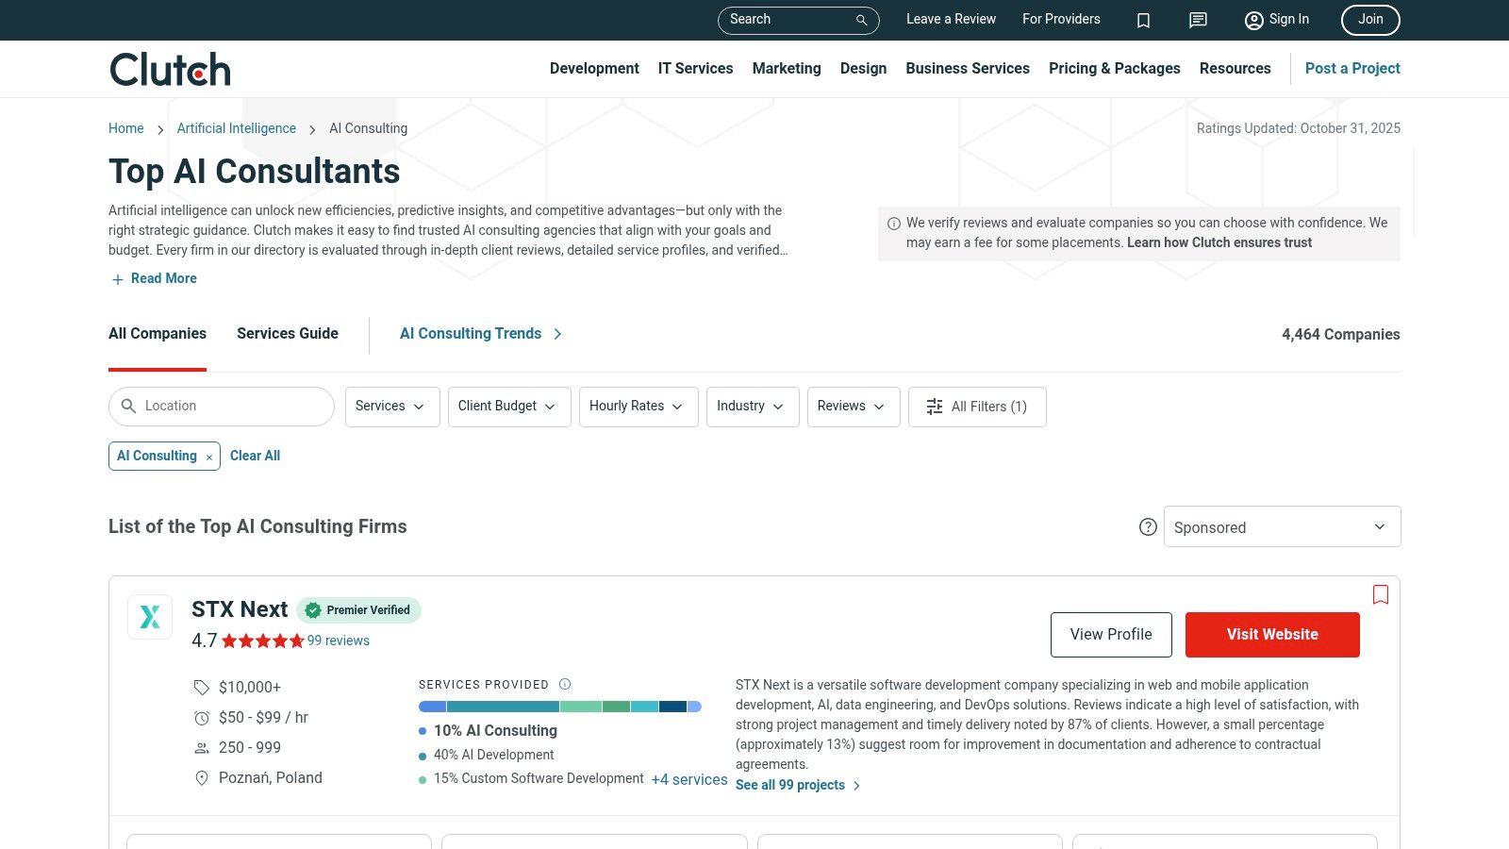Open the Client Budget dropdown
1509x849 pixels.
[x=508, y=407]
